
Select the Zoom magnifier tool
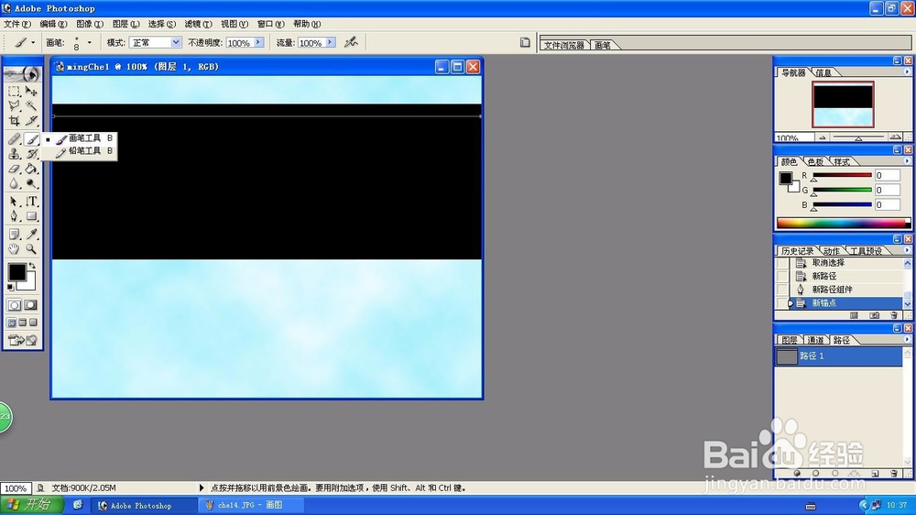click(31, 249)
